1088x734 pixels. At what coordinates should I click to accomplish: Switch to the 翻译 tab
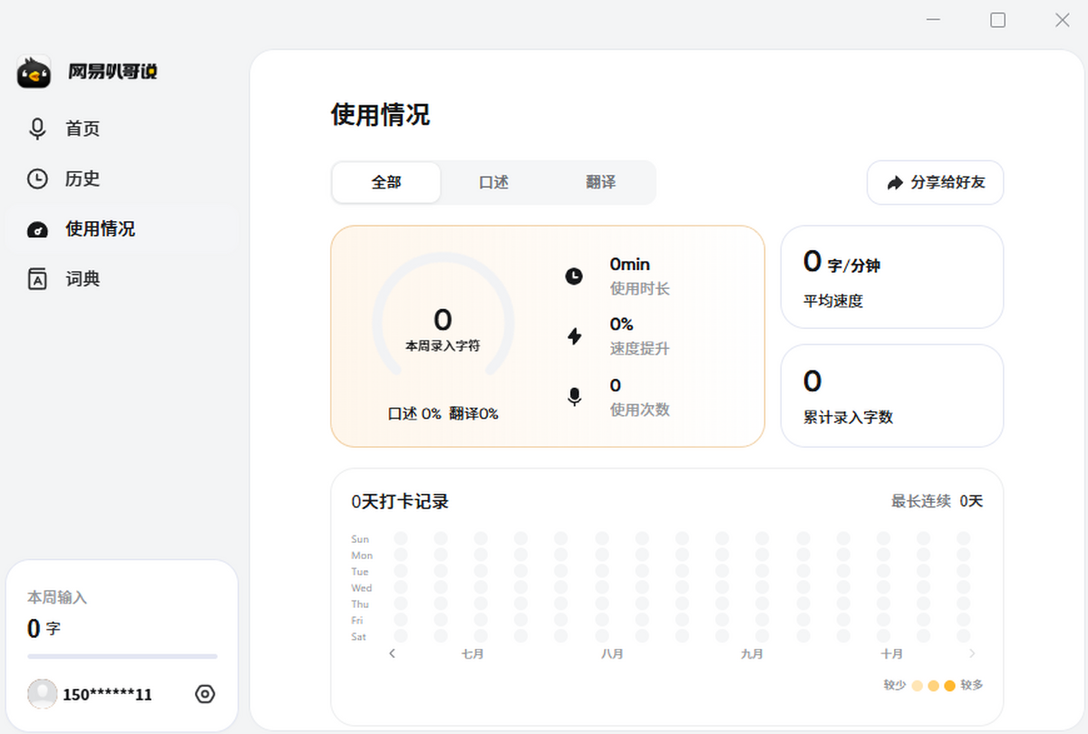pyautogui.click(x=600, y=182)
